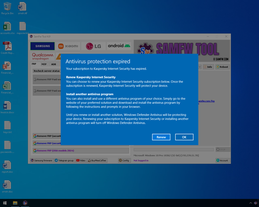Select the Samsung brand tab in SamFw Tool
This screenshot has height=207, width=259.
[x=42, y=46]
